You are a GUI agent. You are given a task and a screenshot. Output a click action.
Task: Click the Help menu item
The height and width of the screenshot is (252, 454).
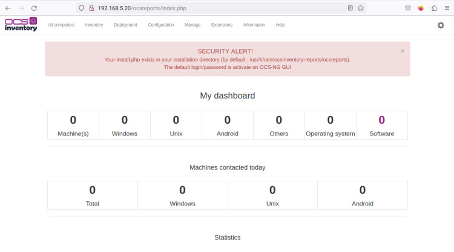(x=280, y=25)
